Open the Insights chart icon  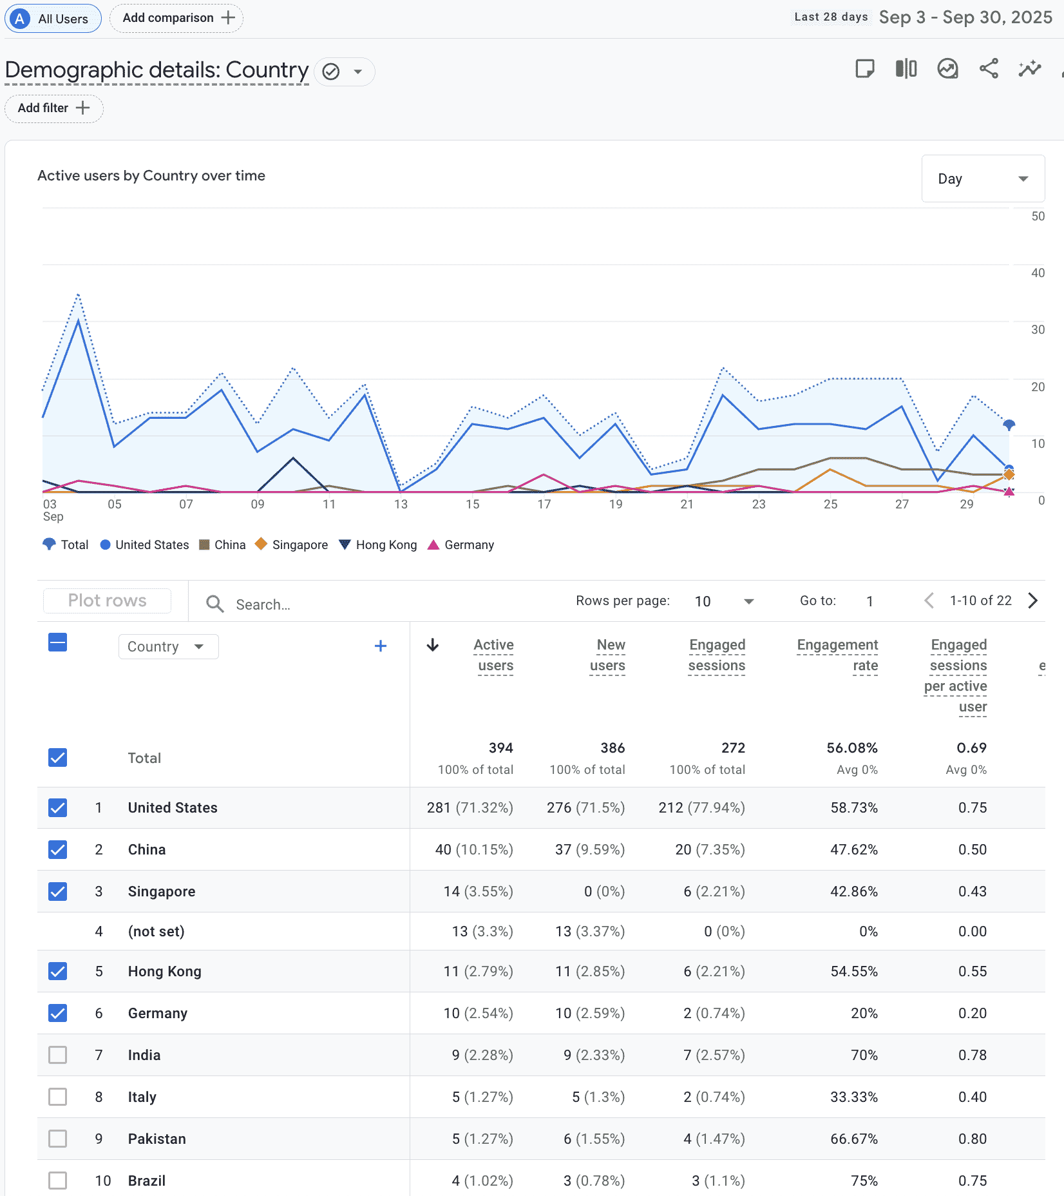pos(947,68)
